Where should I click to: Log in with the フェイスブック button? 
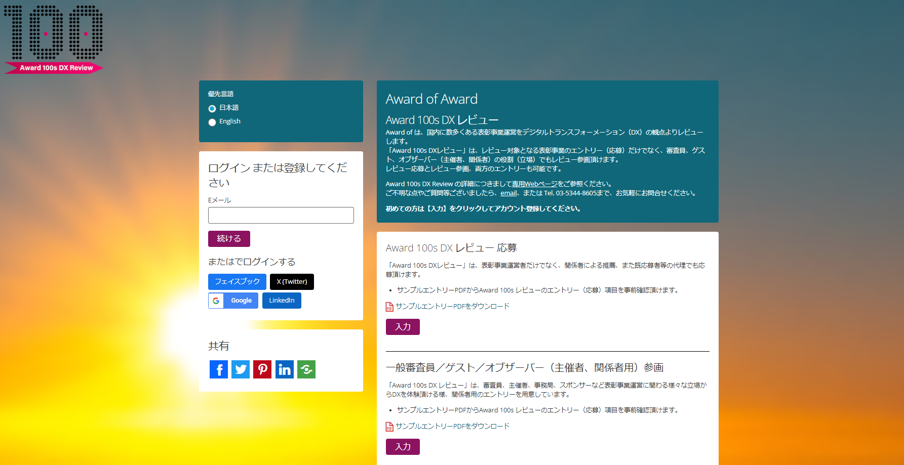pos(237,282)
